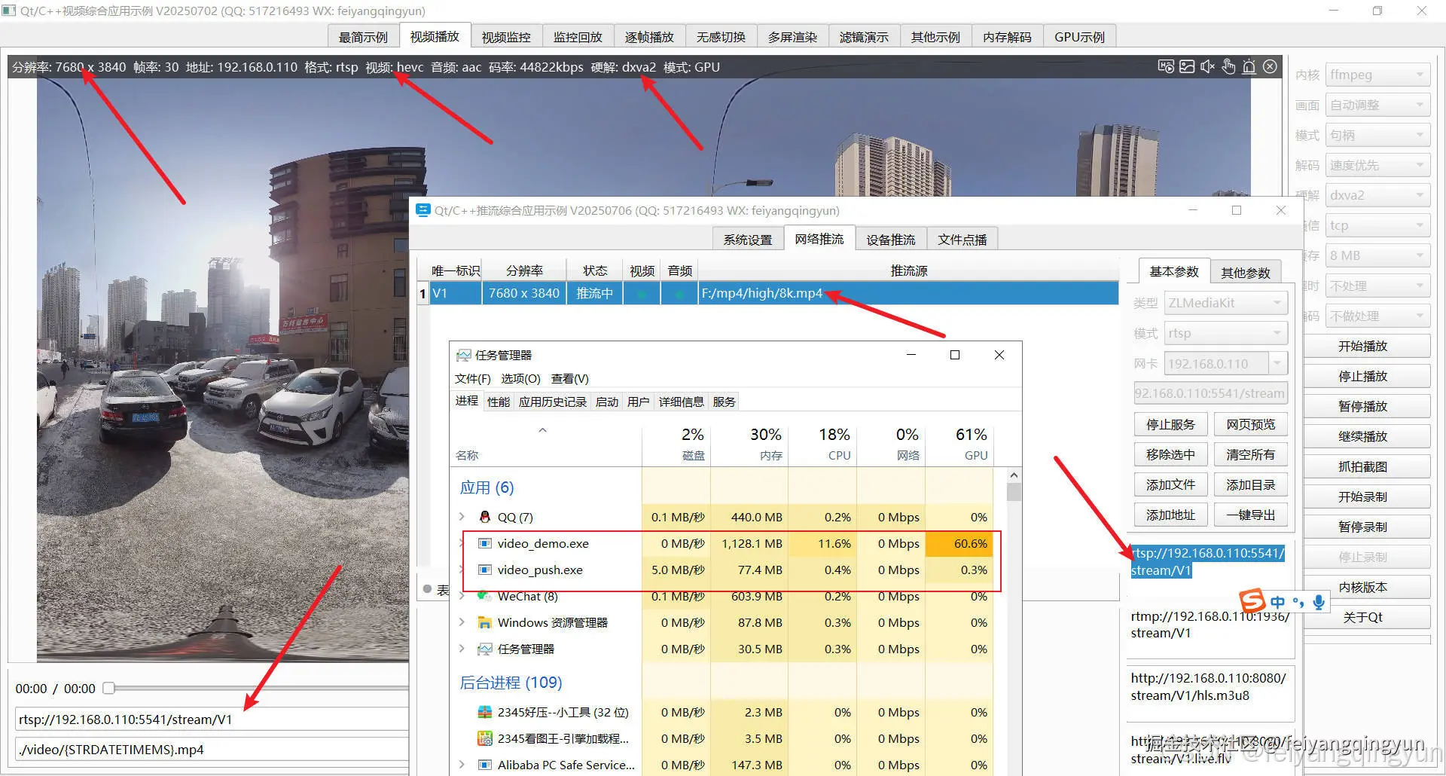Click the 2345看图王 process icon

485,738
